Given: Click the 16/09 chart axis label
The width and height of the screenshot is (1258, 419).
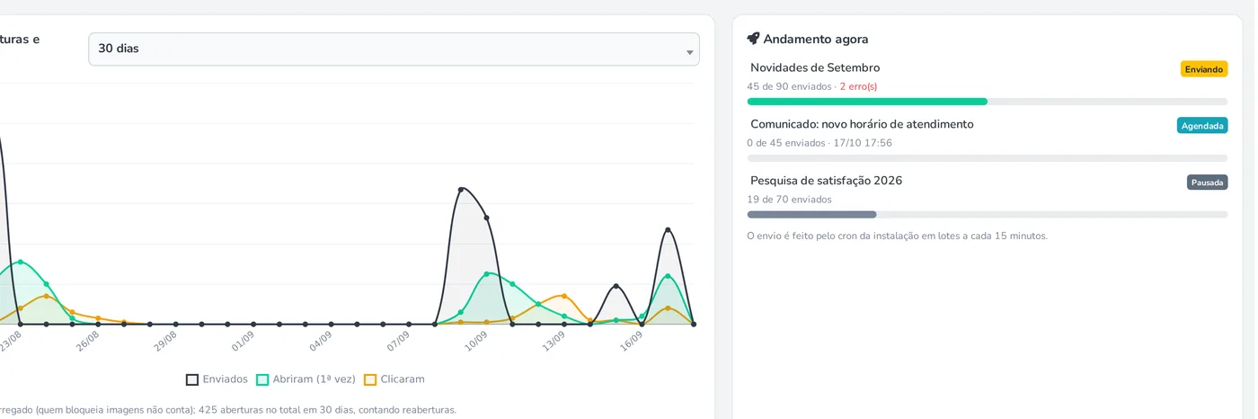Looking at the screenshot, I should 631,342.
